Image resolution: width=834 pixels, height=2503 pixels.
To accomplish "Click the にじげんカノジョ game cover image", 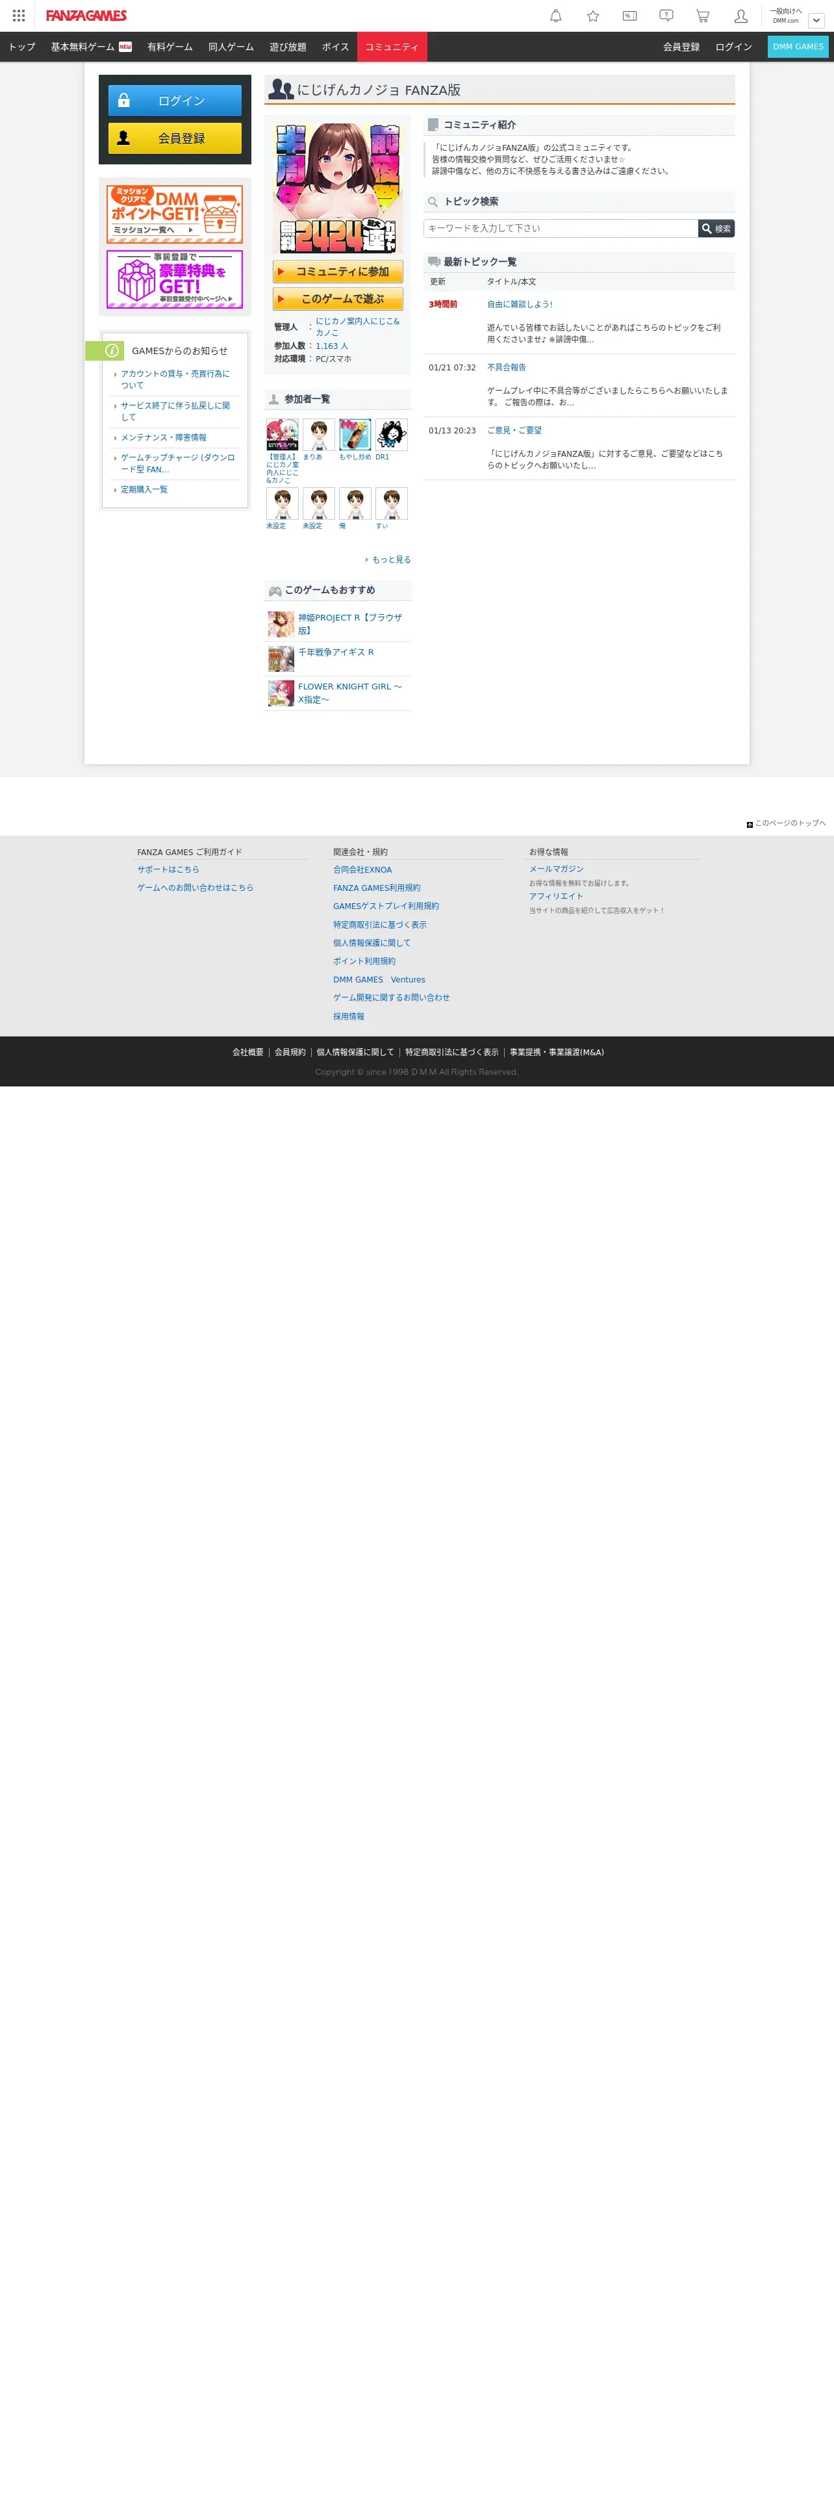I will 338,188.
